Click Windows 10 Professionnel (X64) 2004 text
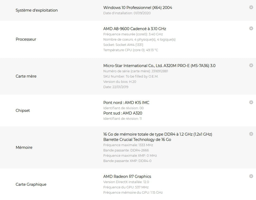256x200 pixels. pyautogui.click(x=138, y=8)
